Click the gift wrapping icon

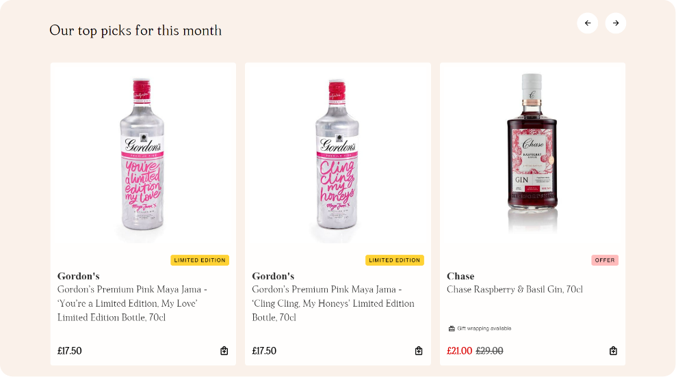452,329
